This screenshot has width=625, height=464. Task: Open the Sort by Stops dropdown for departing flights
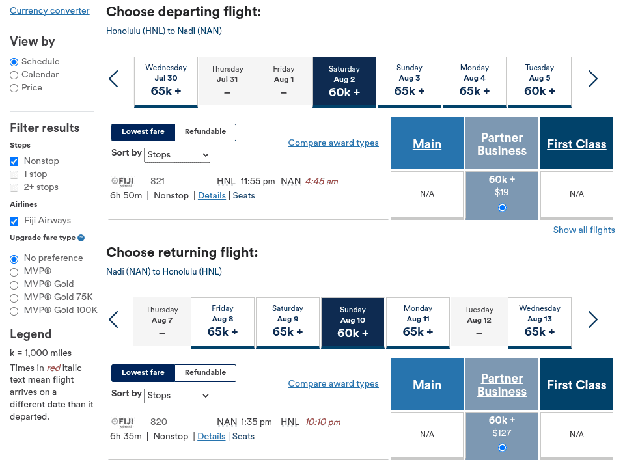click(x=176, y=155)
